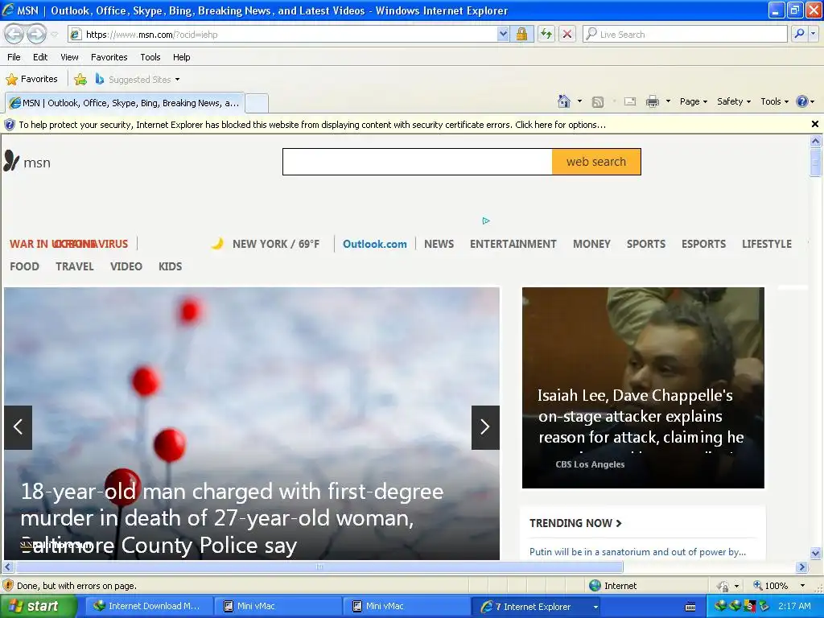Screen dimensions: 824x618
Task: Open TRENDING NOW heading link
Action: click(x=575, y=523)
